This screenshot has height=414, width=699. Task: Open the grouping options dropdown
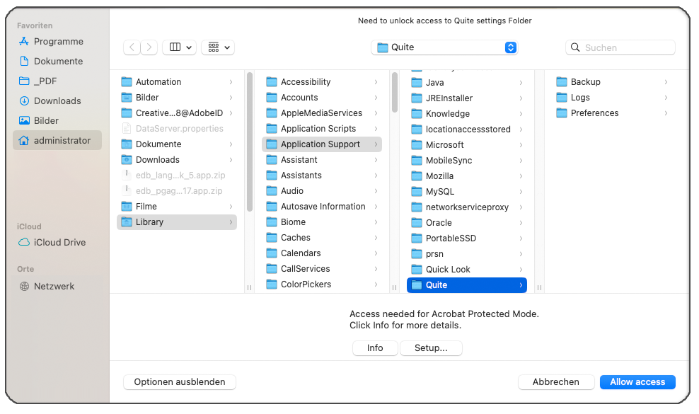(x=218, y=47)
